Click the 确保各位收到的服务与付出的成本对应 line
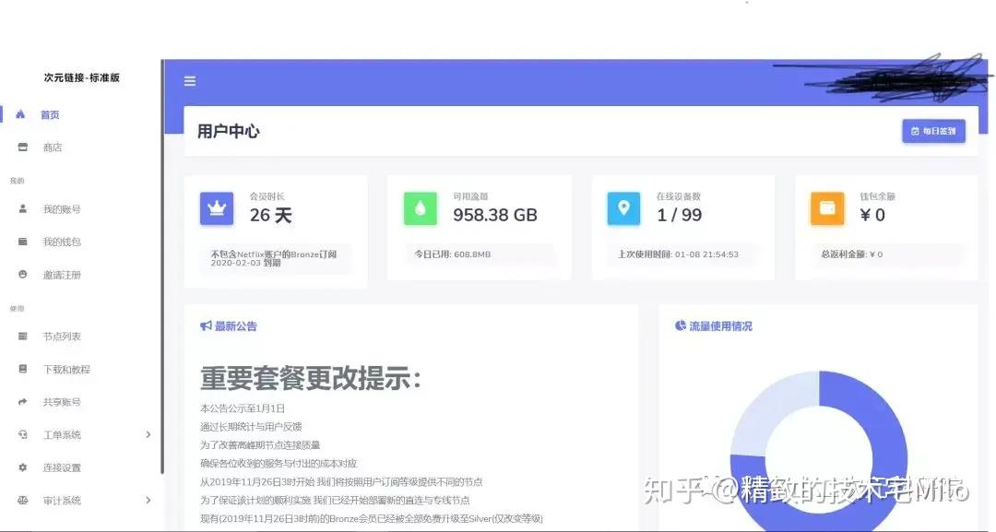Viewport: 996px width, 532px height. 279,464
